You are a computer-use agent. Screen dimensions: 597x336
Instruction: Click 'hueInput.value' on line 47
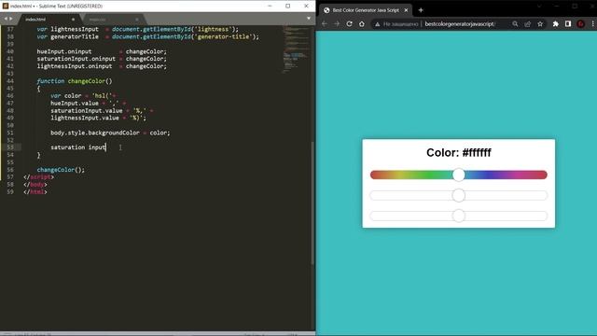(75, 103)
